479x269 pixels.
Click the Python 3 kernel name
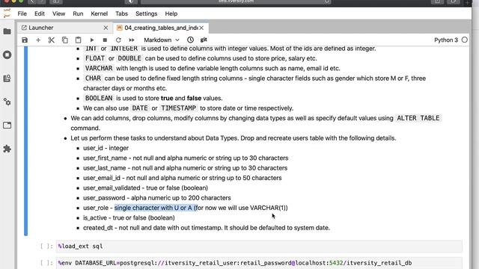pos(446,40)
